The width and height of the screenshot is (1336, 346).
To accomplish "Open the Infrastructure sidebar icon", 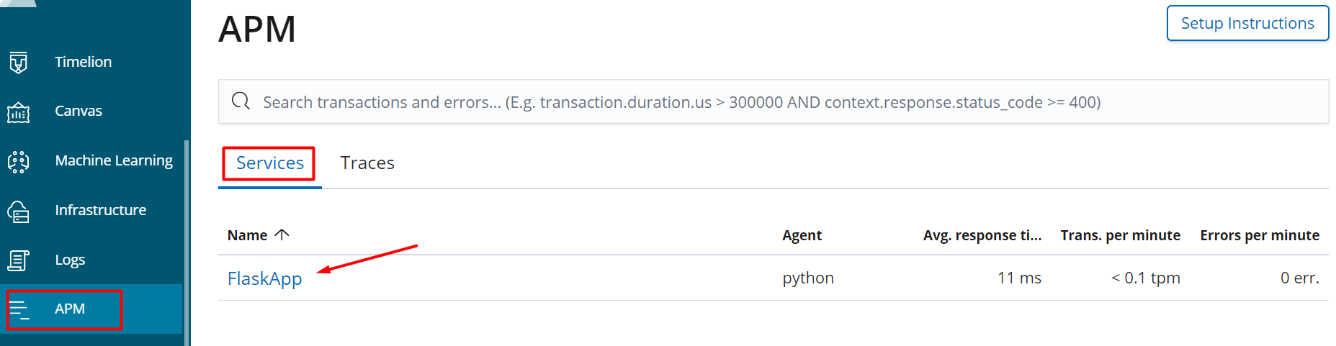I will pyautogui.click(x=19, y=211).
